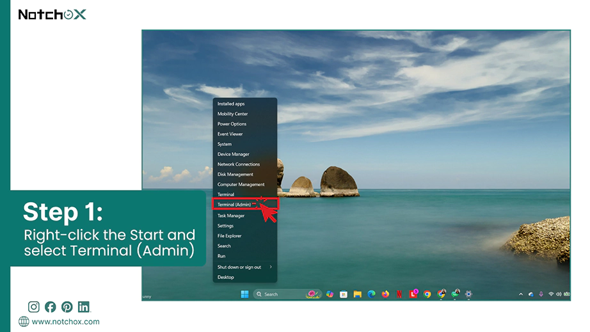Select Installed apps from the menu
590x332 pixels.
(245, 104)
